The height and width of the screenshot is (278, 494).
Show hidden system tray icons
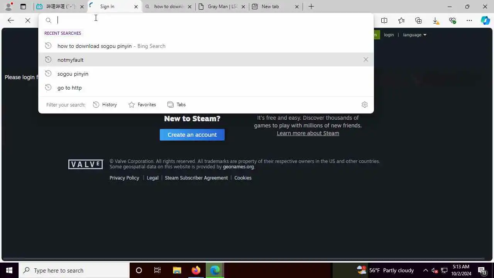click(425, 270)
